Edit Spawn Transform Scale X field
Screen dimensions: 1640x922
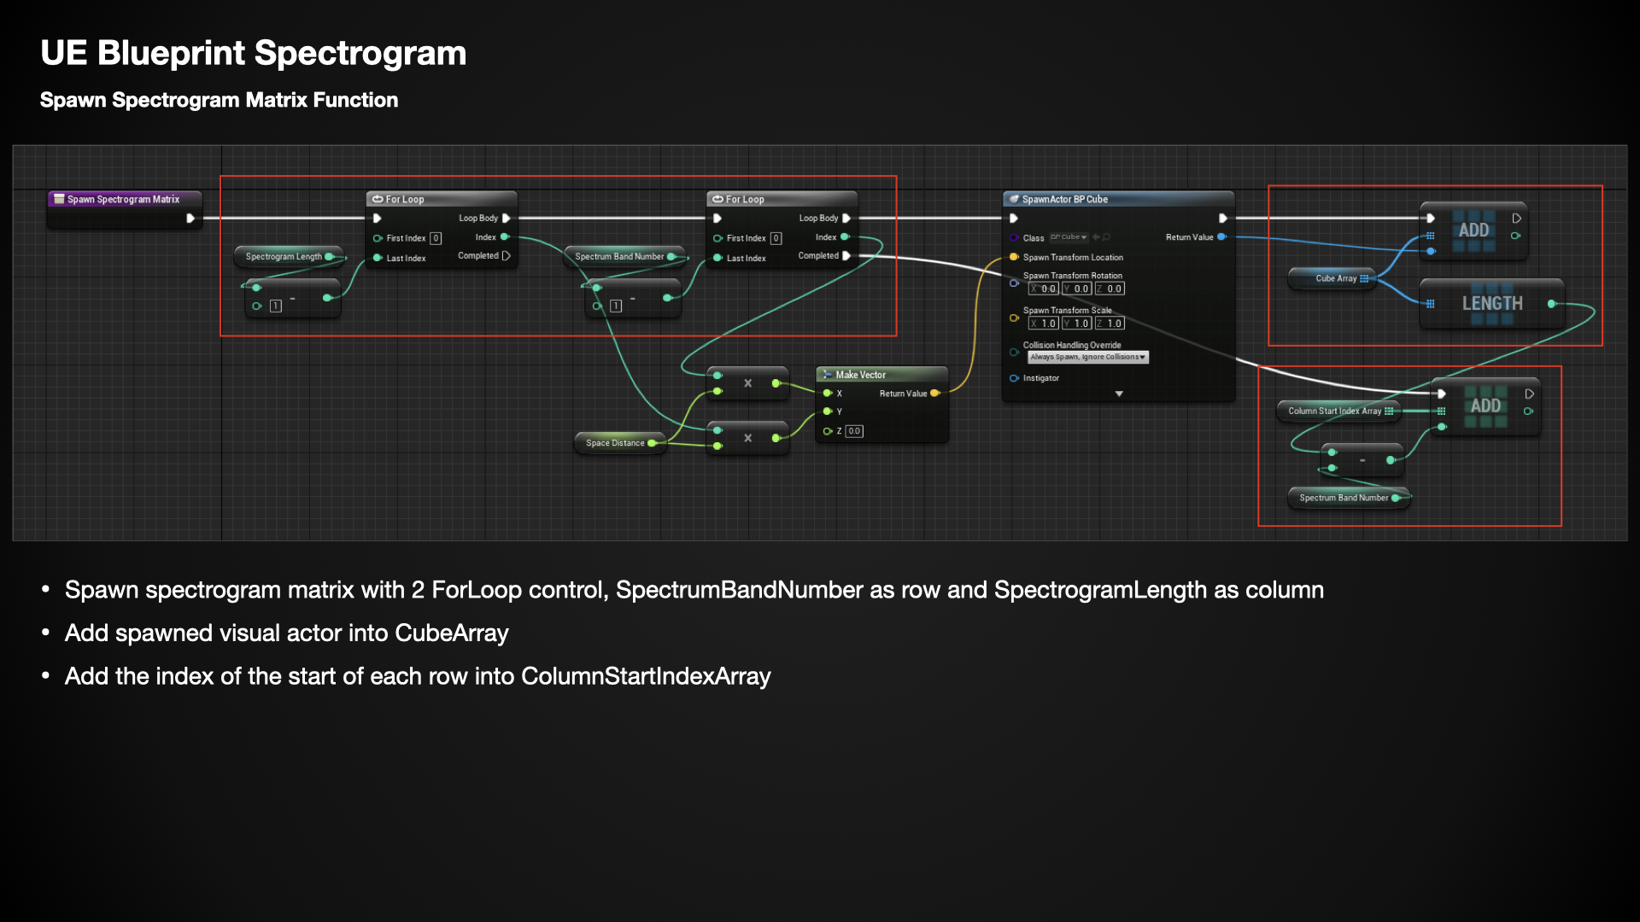[x=1043, y=324]
